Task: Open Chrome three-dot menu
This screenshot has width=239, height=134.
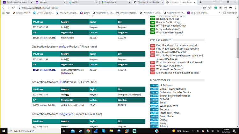Action: [235, 8]
